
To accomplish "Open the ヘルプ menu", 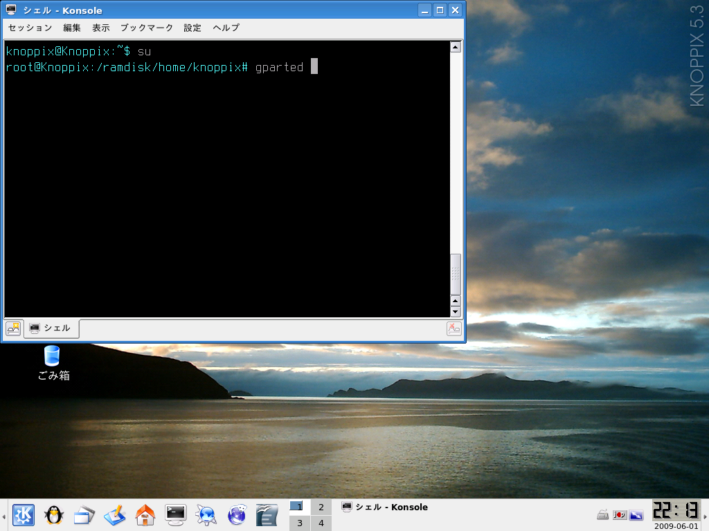I will 226,28.
